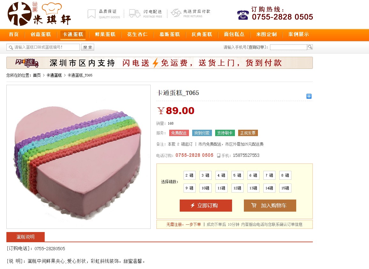Pick the 15磅 weight option

tap(285, 188)
